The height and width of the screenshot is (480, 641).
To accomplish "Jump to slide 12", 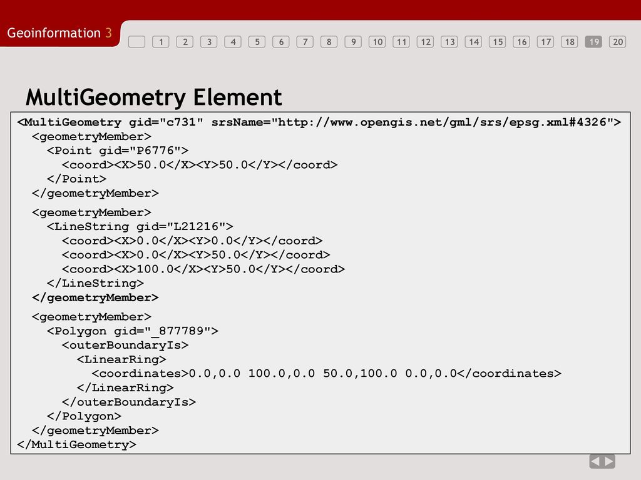I will coord(426,42).
